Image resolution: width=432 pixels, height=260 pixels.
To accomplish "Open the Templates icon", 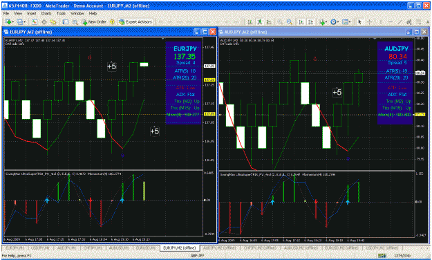I will point(345,21).
